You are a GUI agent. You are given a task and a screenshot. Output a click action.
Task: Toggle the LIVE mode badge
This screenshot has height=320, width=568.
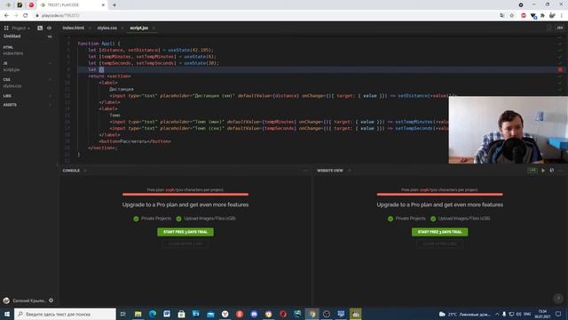(532, 170)
